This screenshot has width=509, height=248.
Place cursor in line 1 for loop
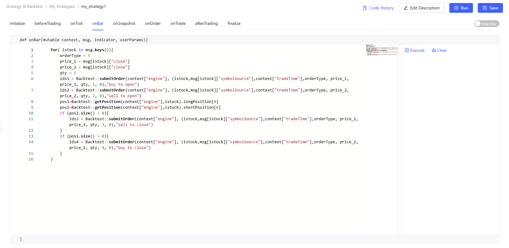coord(82,50)
